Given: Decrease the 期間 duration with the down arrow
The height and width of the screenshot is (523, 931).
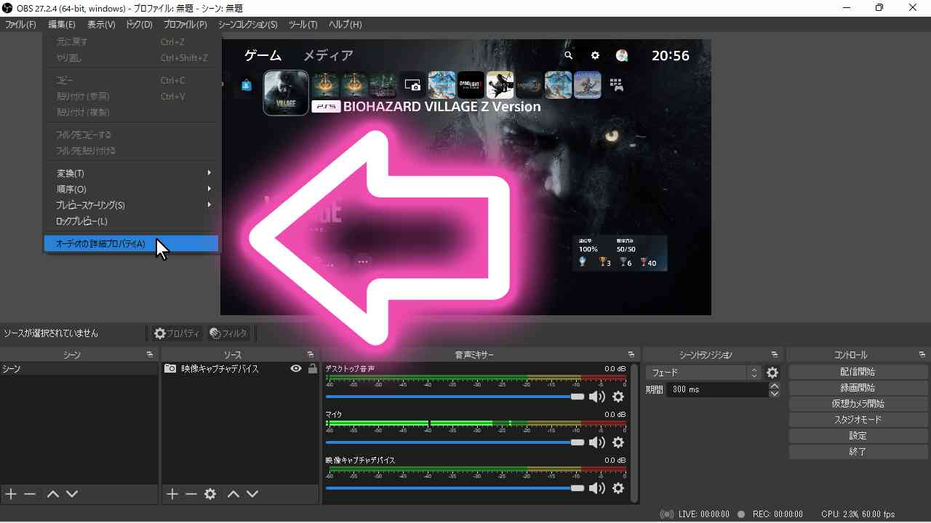Looking at the screenshot, I should click(x=774, y=394).
